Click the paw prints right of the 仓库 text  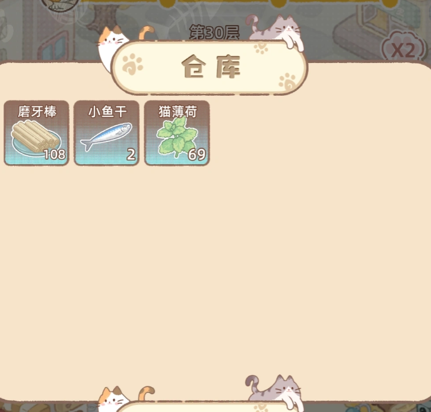287,82
